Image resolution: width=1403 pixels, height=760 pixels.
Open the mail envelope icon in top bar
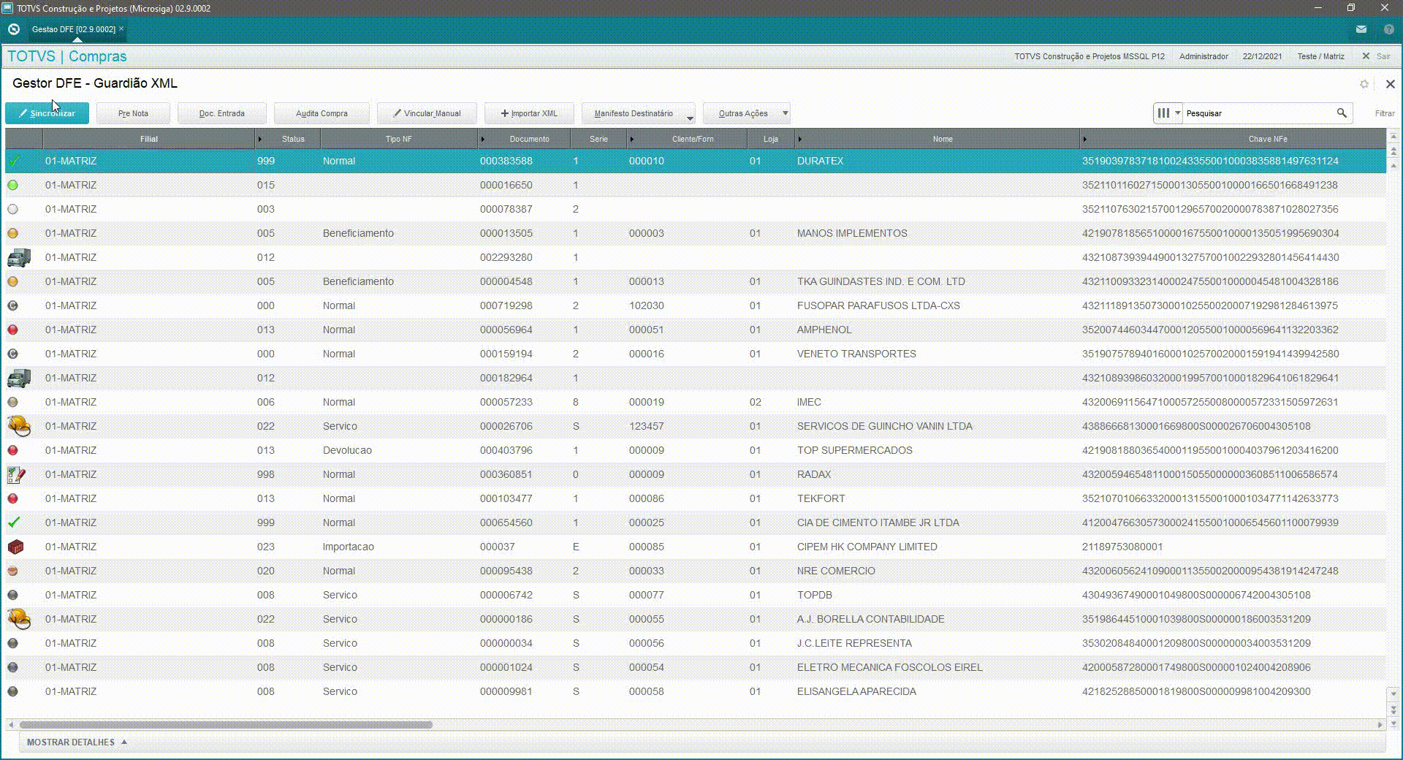(x=1361, y=29)
